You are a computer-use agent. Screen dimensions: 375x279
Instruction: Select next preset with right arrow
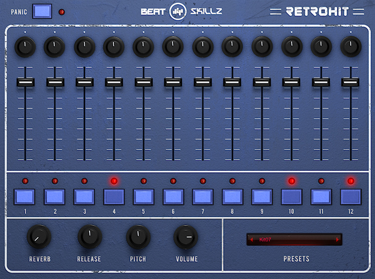(x=337, y=240)
